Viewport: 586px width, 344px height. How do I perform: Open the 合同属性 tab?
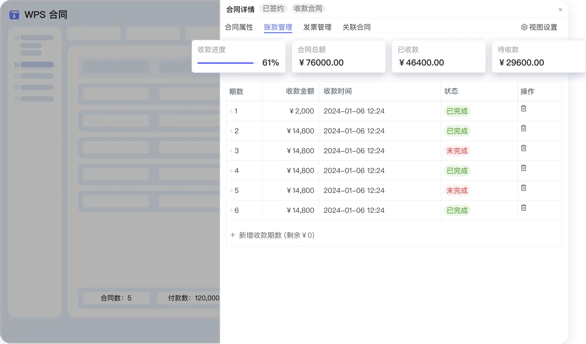[239, 27]
